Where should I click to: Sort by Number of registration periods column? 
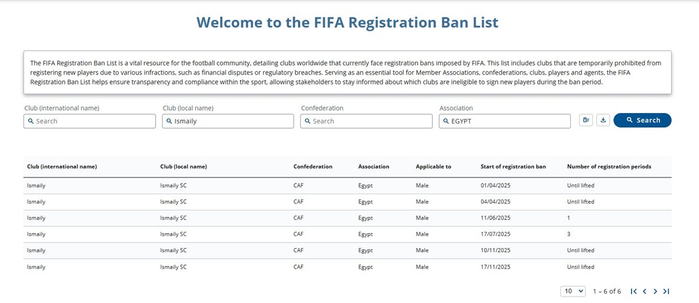pos(609,167)
